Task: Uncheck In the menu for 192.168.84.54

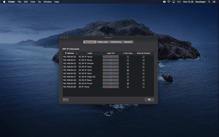Action: pyautogui.click(x=128, y=70)
